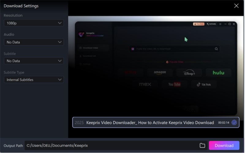
Task: Click the 2025 year label in the video row
Action: click(79, 123)
